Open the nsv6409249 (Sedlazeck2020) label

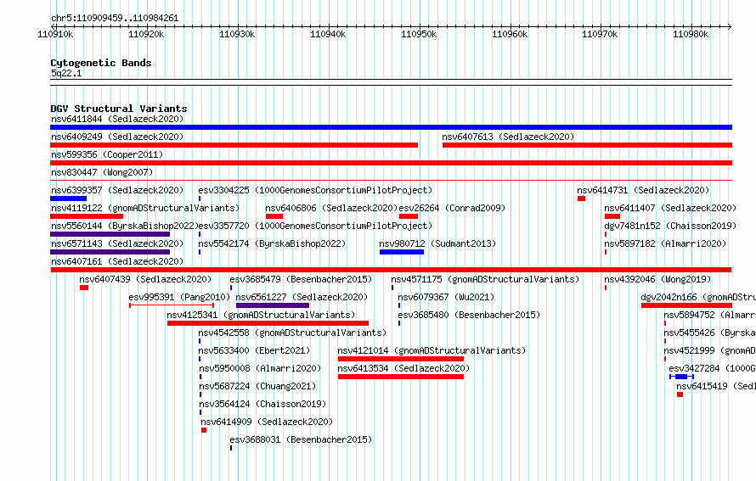[x=117, y=137]
